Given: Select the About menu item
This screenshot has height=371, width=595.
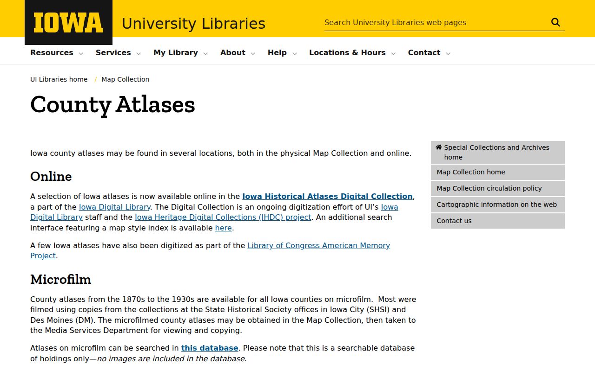Looking at the screenshot, I should coord(233,52).
